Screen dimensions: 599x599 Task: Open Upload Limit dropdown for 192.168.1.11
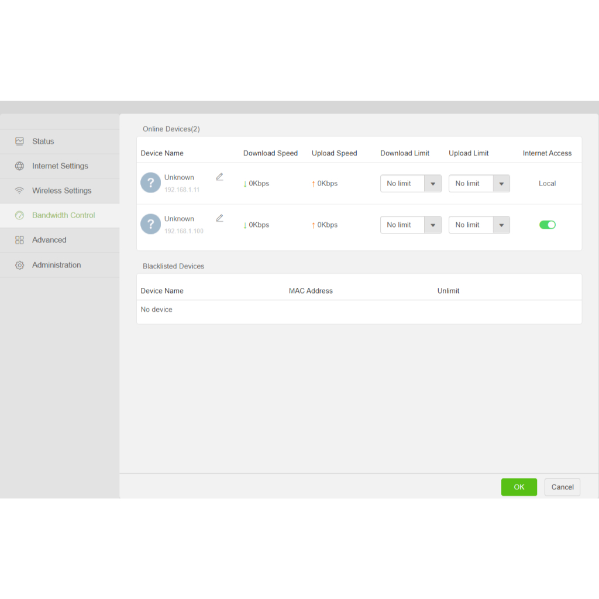[479, 183]
